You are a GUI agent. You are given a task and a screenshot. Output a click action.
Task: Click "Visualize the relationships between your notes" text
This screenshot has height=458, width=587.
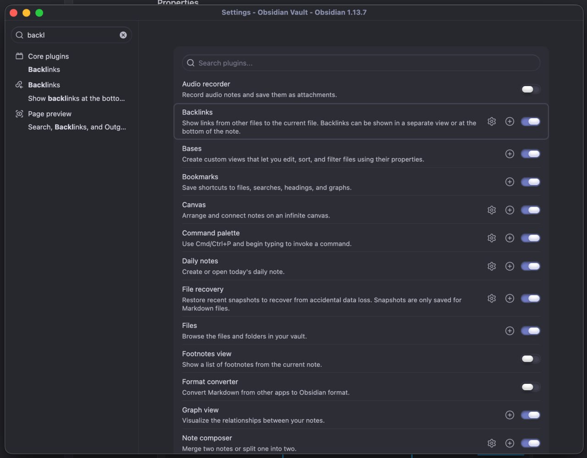coord(253,420)
